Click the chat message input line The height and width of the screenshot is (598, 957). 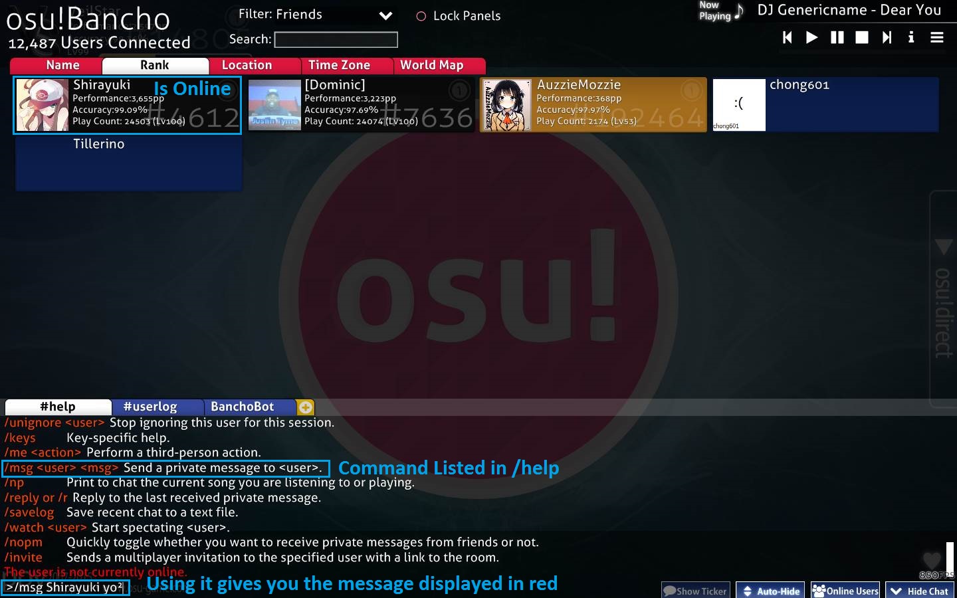(x=65, y=587)
